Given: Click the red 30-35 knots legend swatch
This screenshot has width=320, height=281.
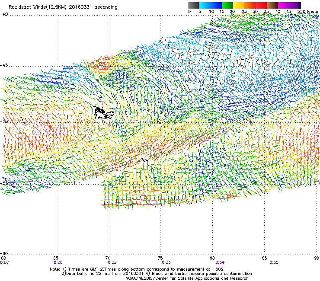Looking at the screenshot, I should 261,5.
